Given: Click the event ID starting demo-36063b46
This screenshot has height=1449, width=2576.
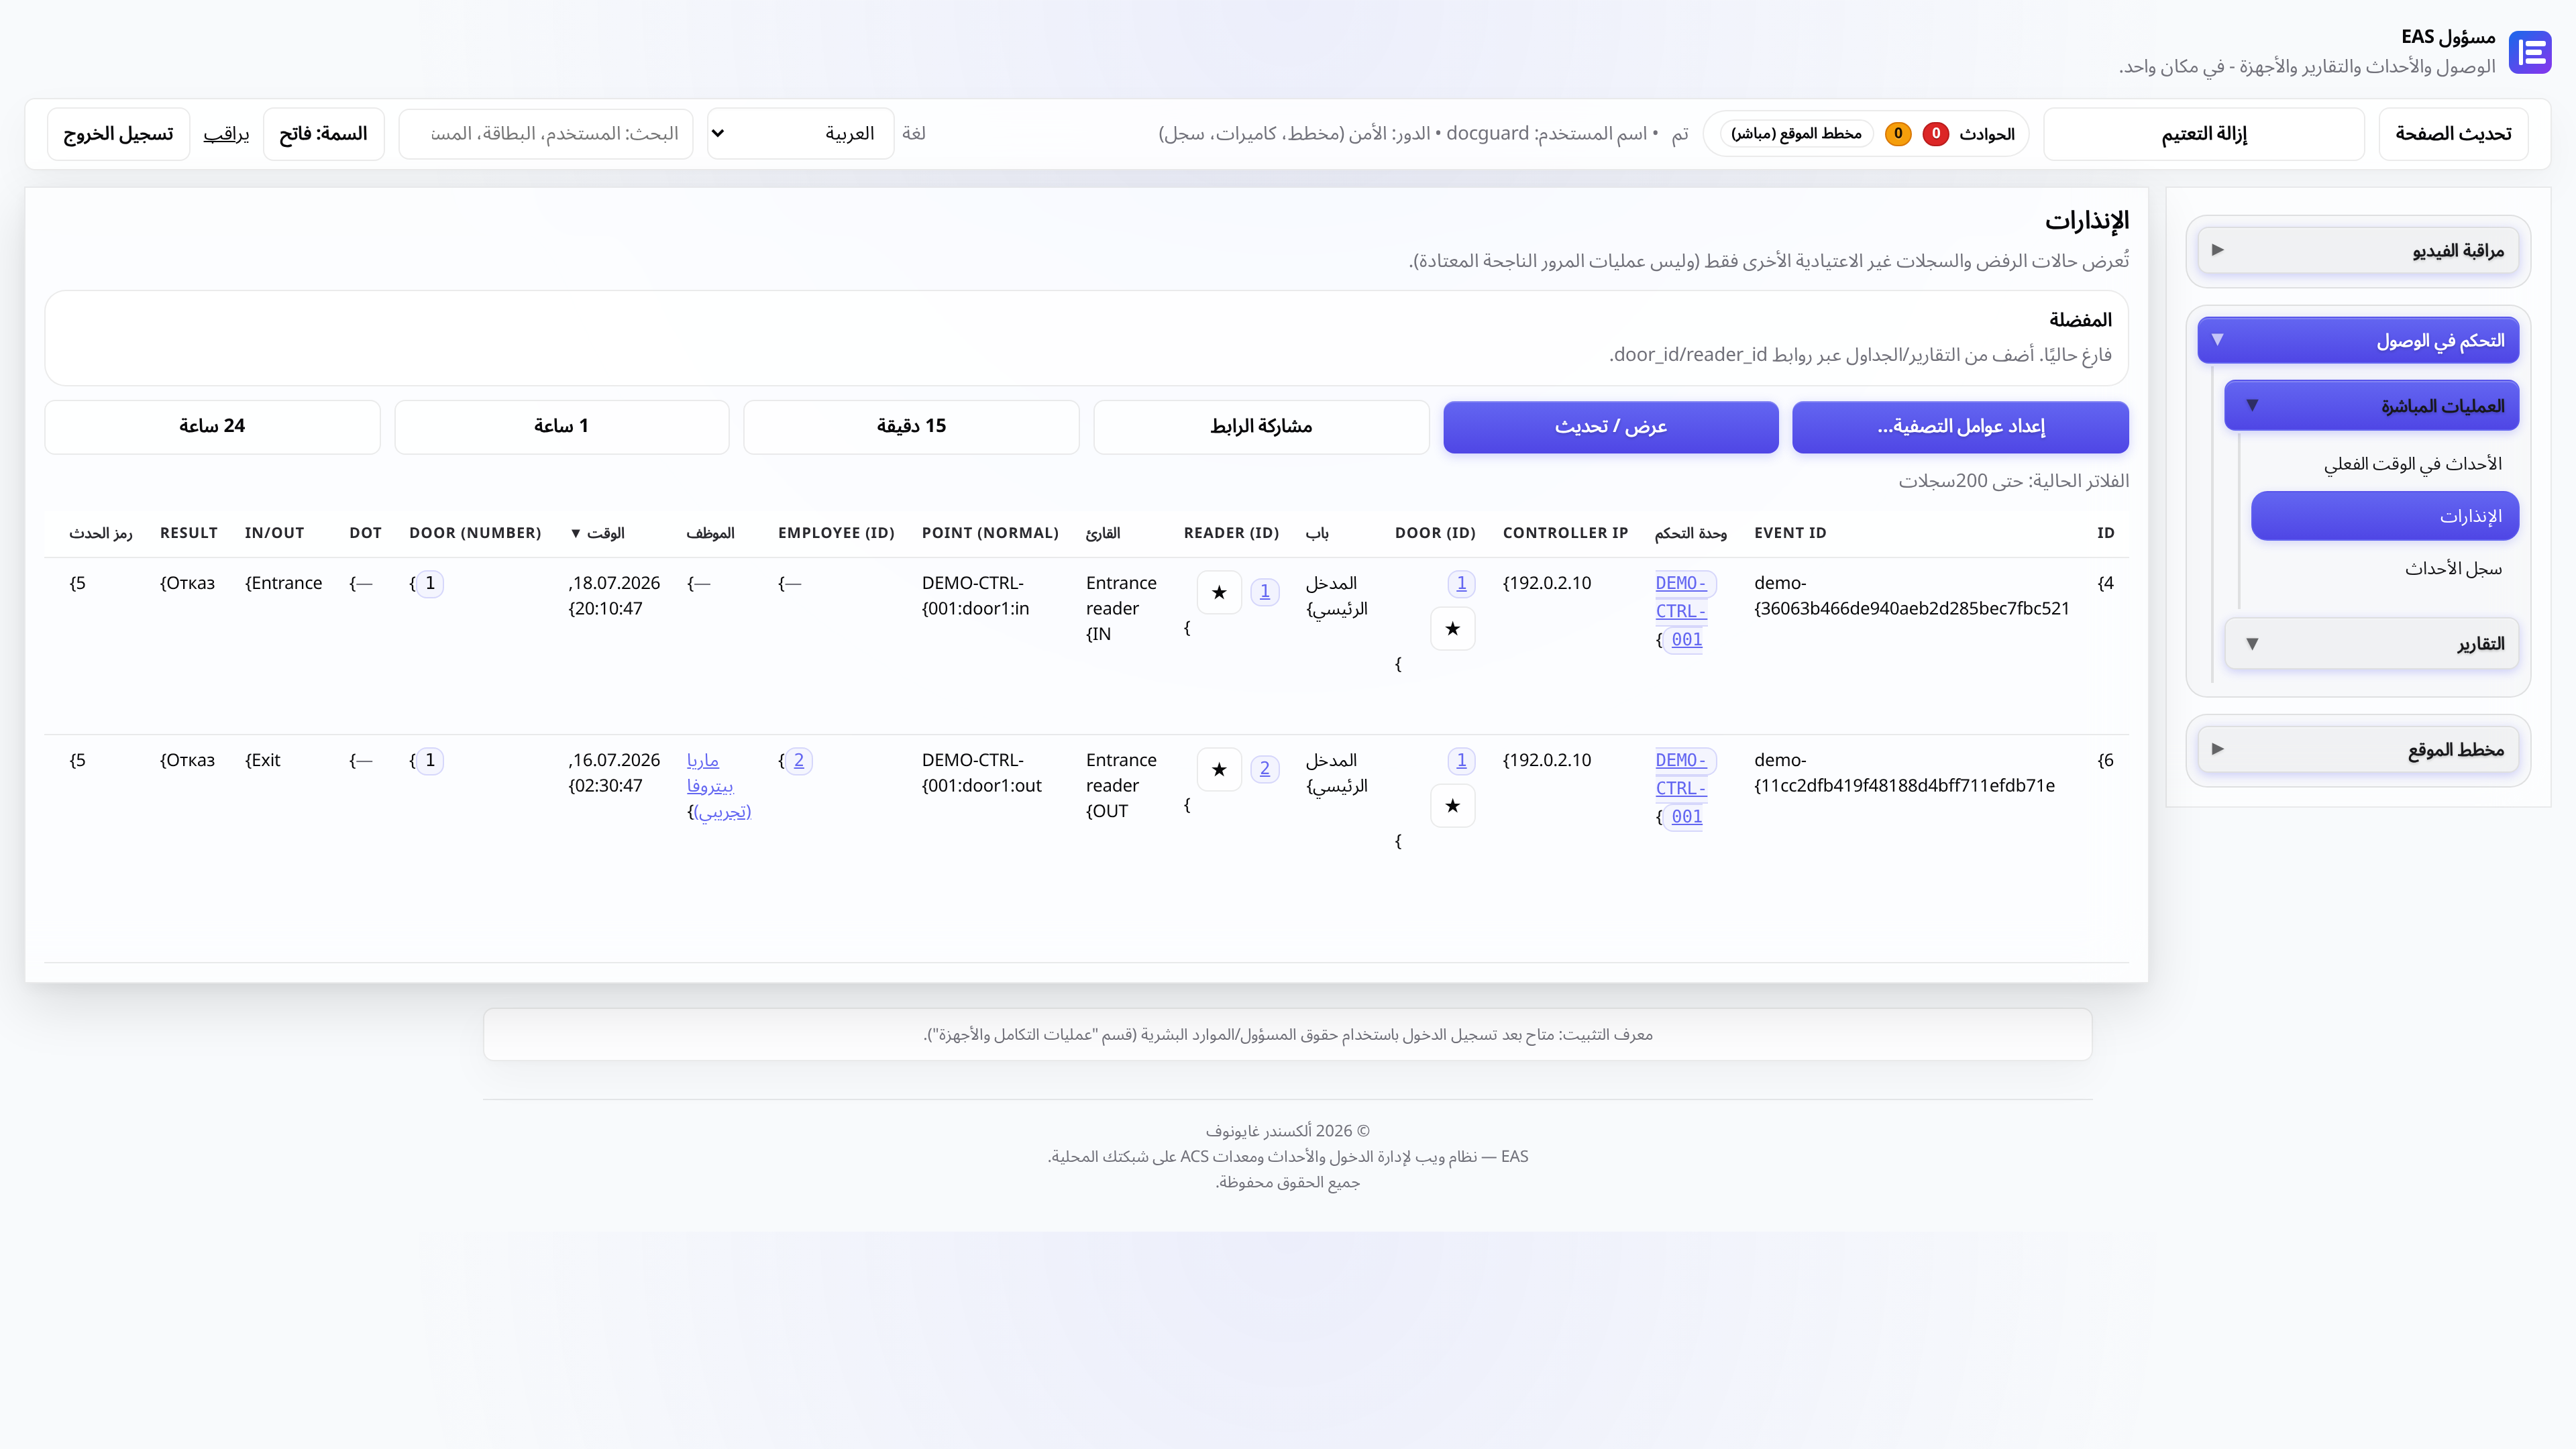Looking at the screenshot, I should pos(1912,596).
